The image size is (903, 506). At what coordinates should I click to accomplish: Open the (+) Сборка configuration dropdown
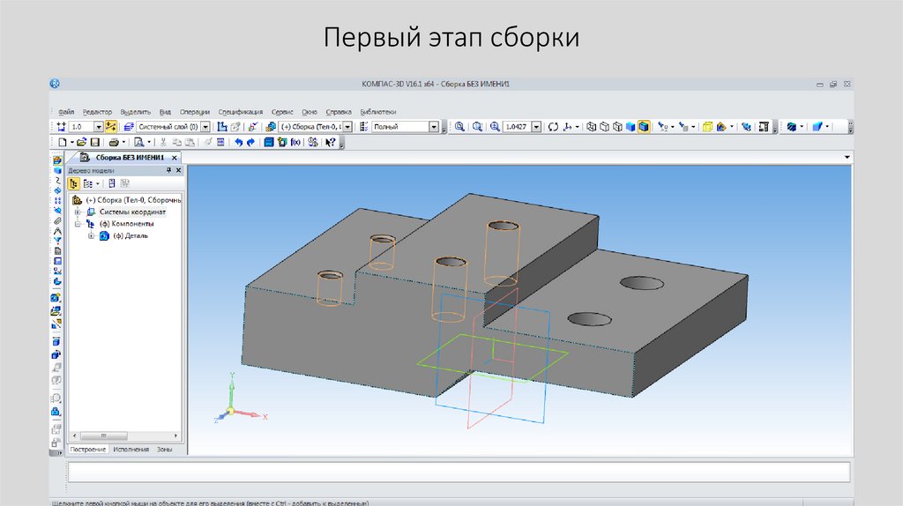tap(347, 127)
